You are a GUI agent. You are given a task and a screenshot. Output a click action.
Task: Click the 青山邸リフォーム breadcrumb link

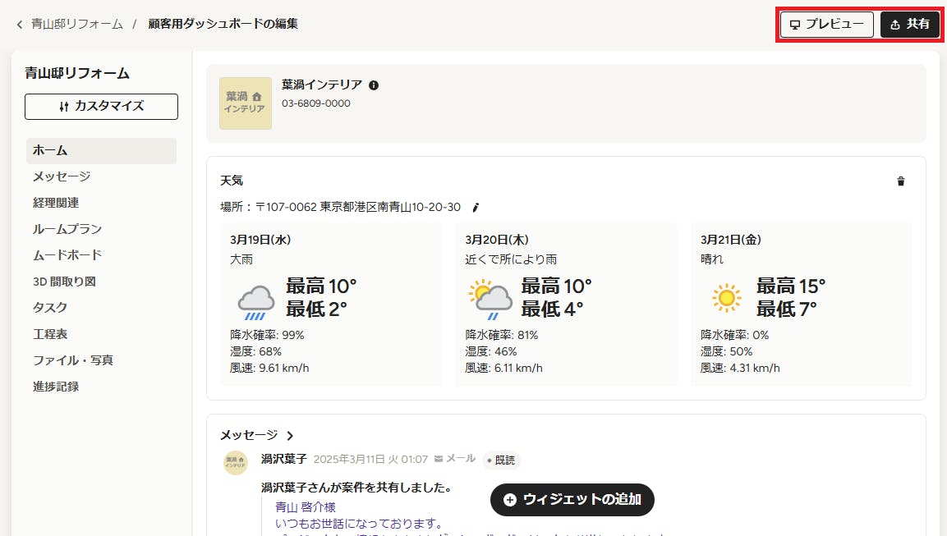[x=76, y=24]
